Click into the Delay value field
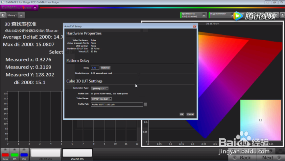 tap(95, 68)
